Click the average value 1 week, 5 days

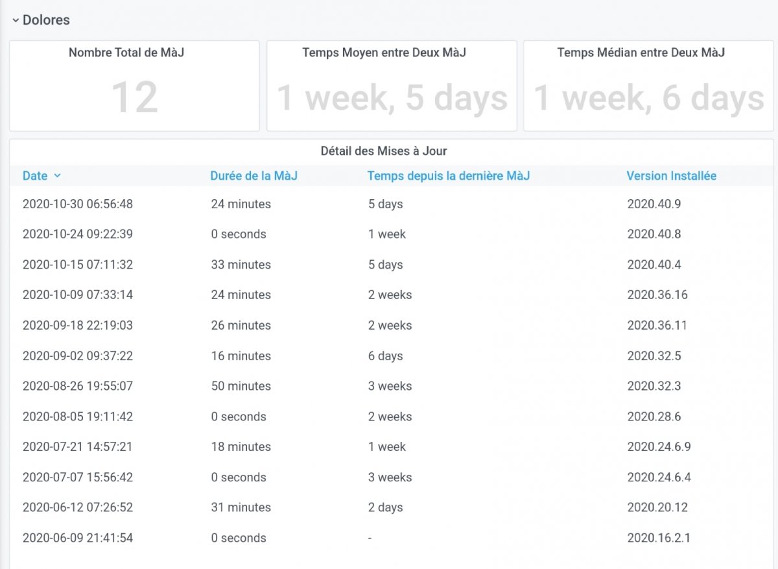pyautogui.click(x=392, y=98)
